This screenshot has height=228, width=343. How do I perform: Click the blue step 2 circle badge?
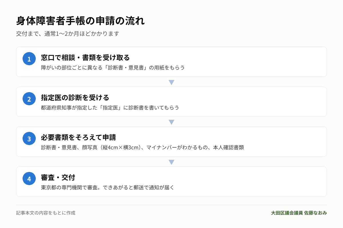(x=29, y=99)
